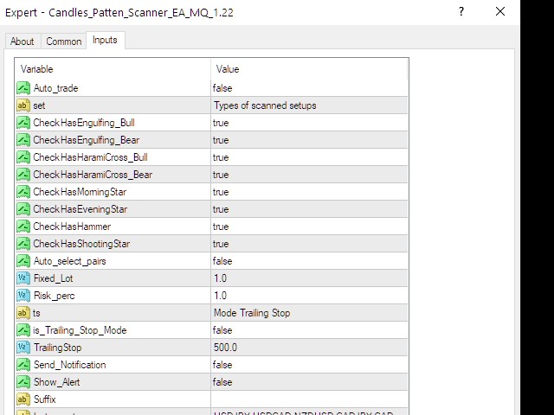This screenshot has height=415, width=554.
Task: Click the 'Auto_trade' variable name
Action: pyautogui.click(x=55, y=88)
